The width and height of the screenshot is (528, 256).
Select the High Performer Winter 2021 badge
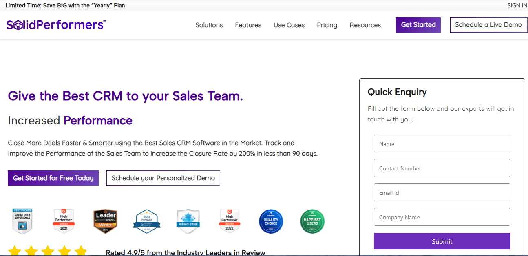(x=64, y=221)
